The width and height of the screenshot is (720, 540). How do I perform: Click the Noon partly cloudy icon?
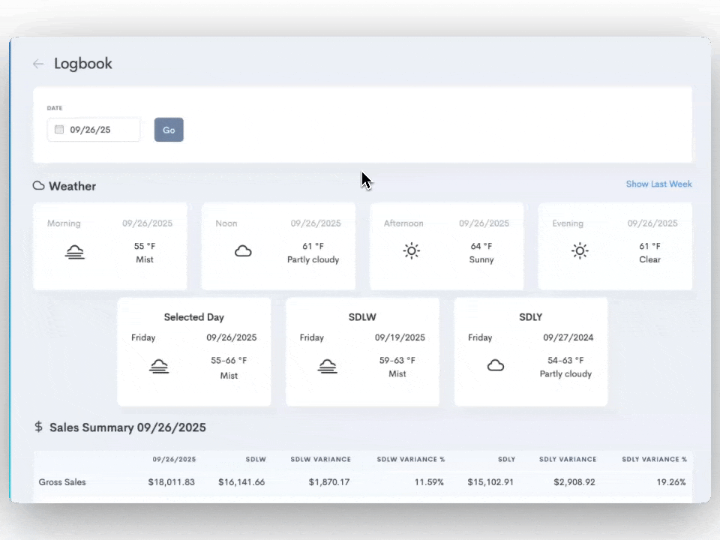[243, 252]
